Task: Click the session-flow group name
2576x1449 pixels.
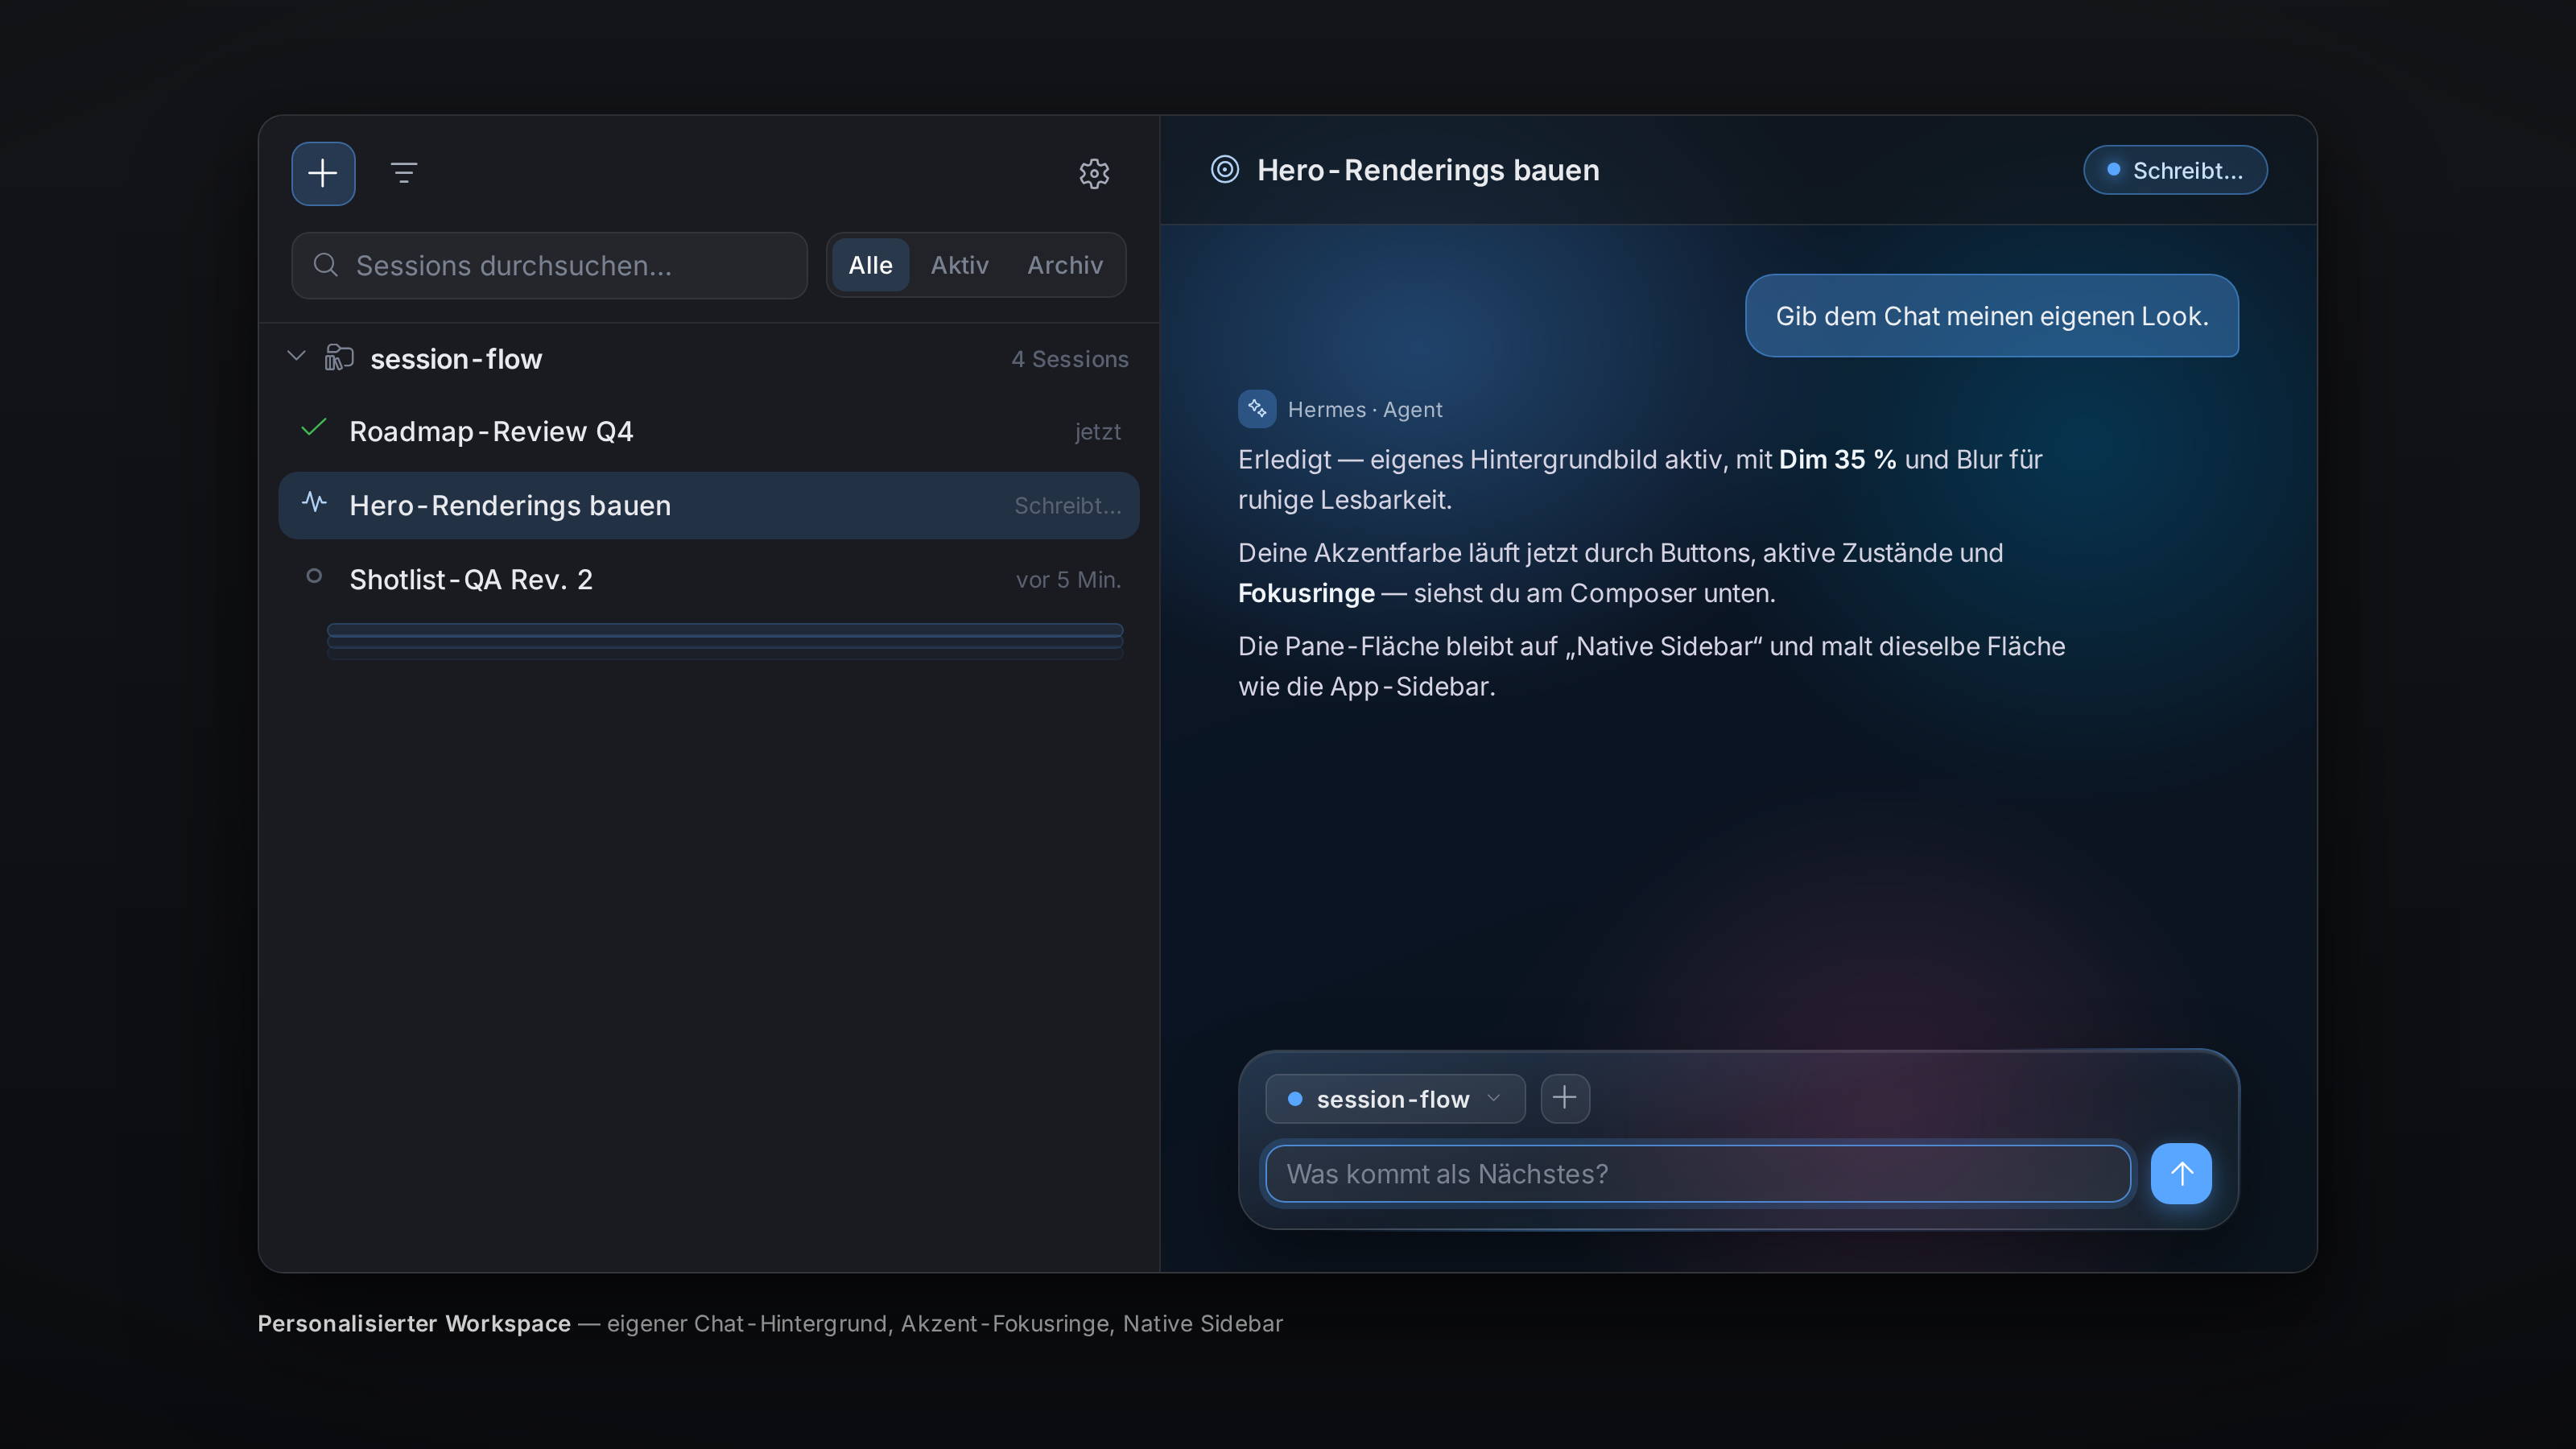Action: 456,359
